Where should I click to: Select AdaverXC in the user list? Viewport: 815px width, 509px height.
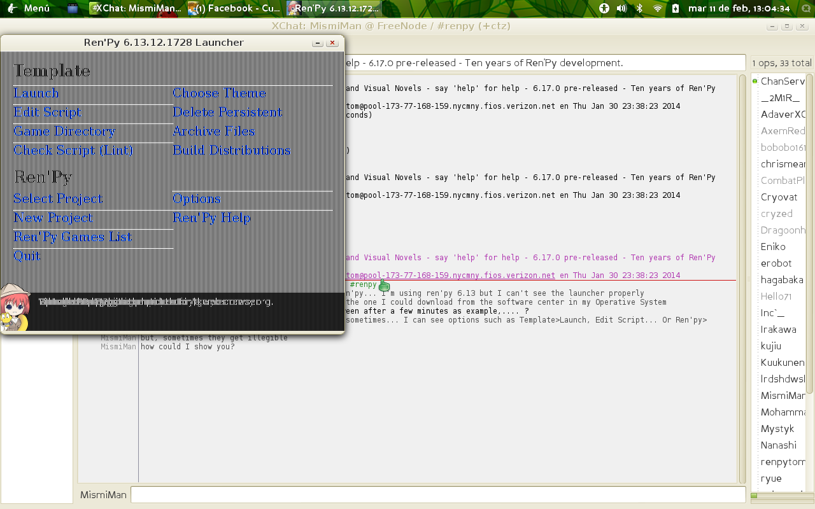[x=783, y=114]
